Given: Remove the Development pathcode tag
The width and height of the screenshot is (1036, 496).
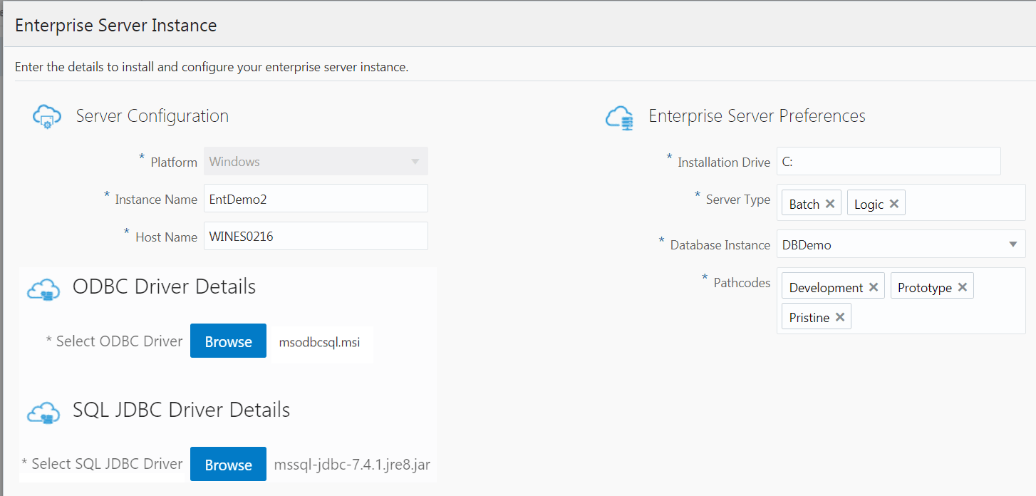Looking at the screenshot, I should click(x=874, y=286).
